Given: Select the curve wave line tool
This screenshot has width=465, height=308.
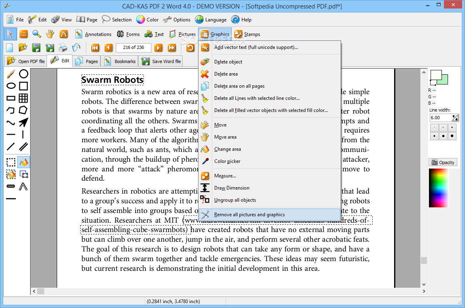Looking at the screenshot, I should pyautogui.click(x=11, y=122).
